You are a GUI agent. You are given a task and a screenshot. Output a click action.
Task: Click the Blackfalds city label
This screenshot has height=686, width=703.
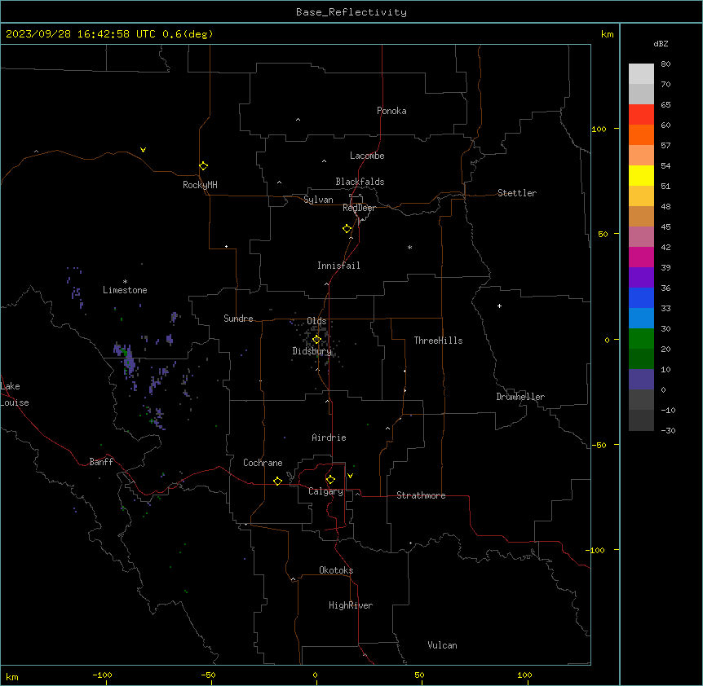coord(360,182)
